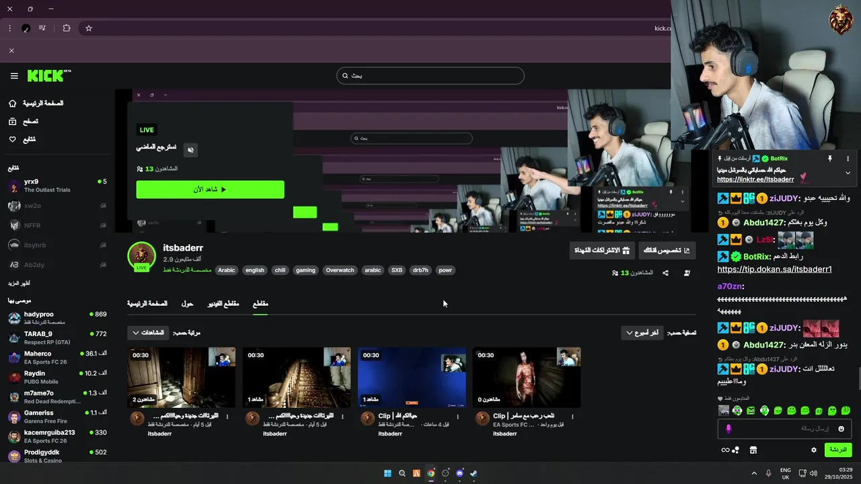Open the Chrome extensions puzzle icon
This screenshot has height=484, width=861.
(x=67, y=28)
